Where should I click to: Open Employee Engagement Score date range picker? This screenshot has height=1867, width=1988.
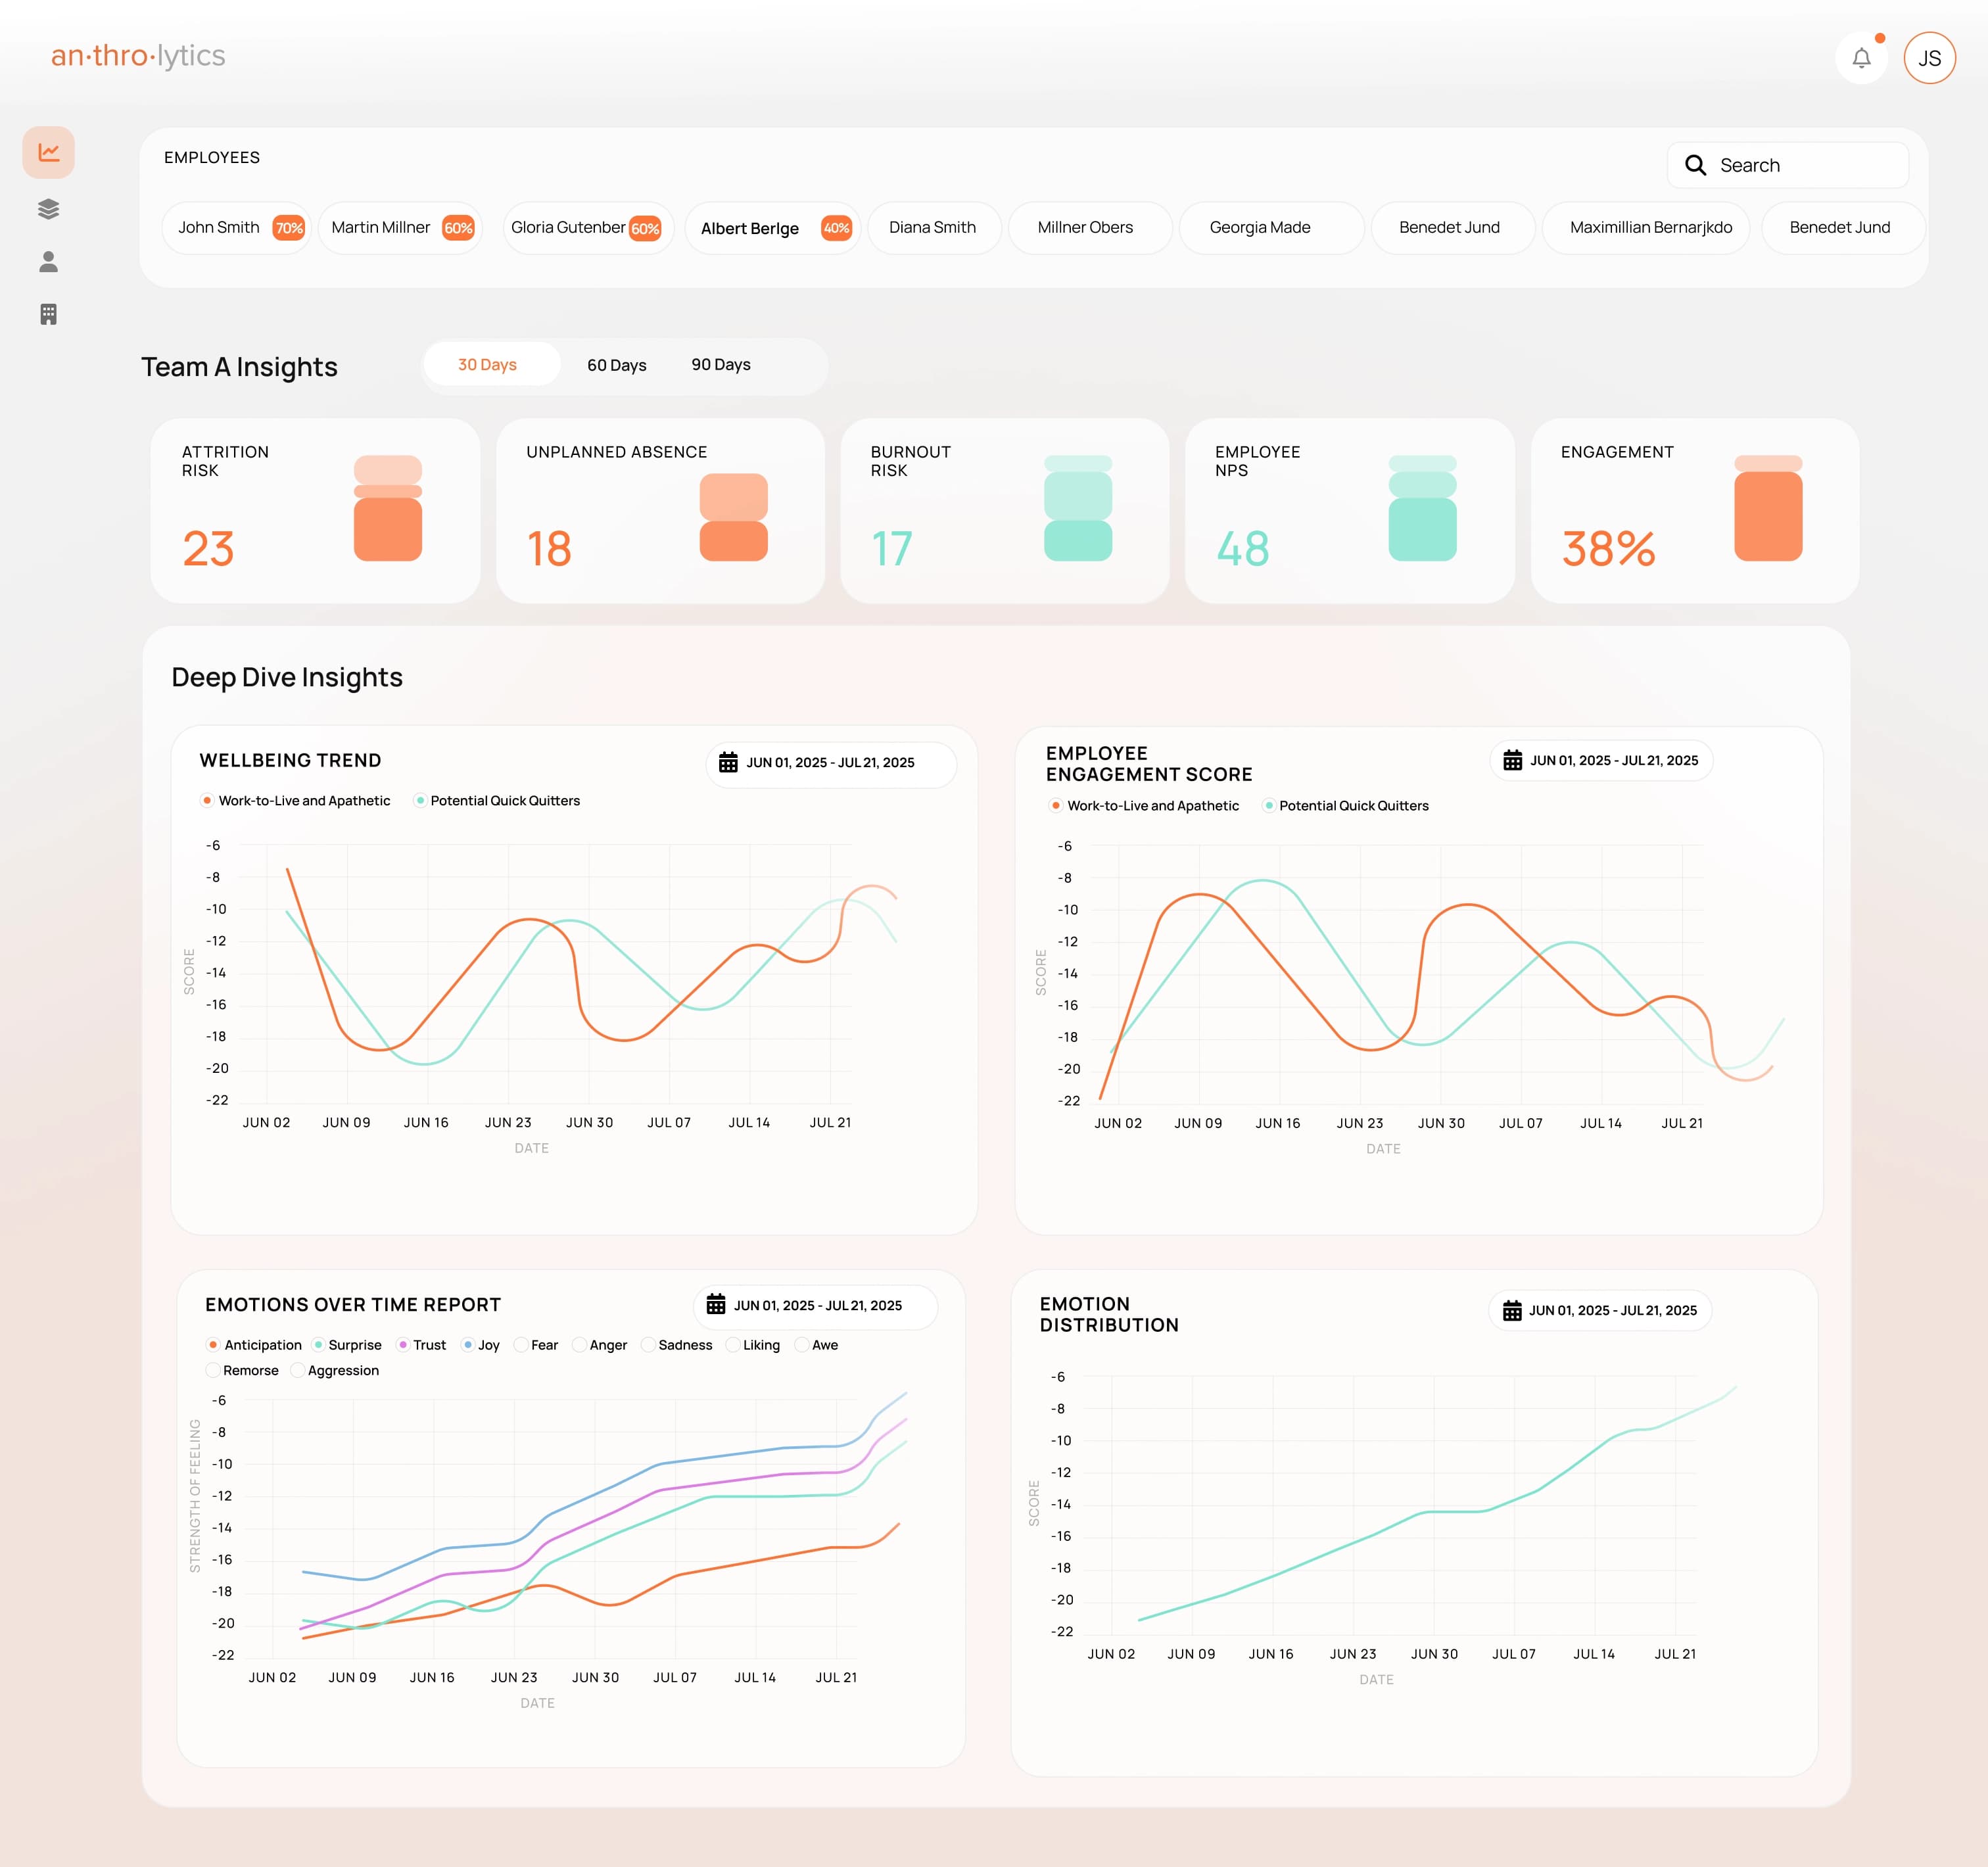coord(1601,760)
